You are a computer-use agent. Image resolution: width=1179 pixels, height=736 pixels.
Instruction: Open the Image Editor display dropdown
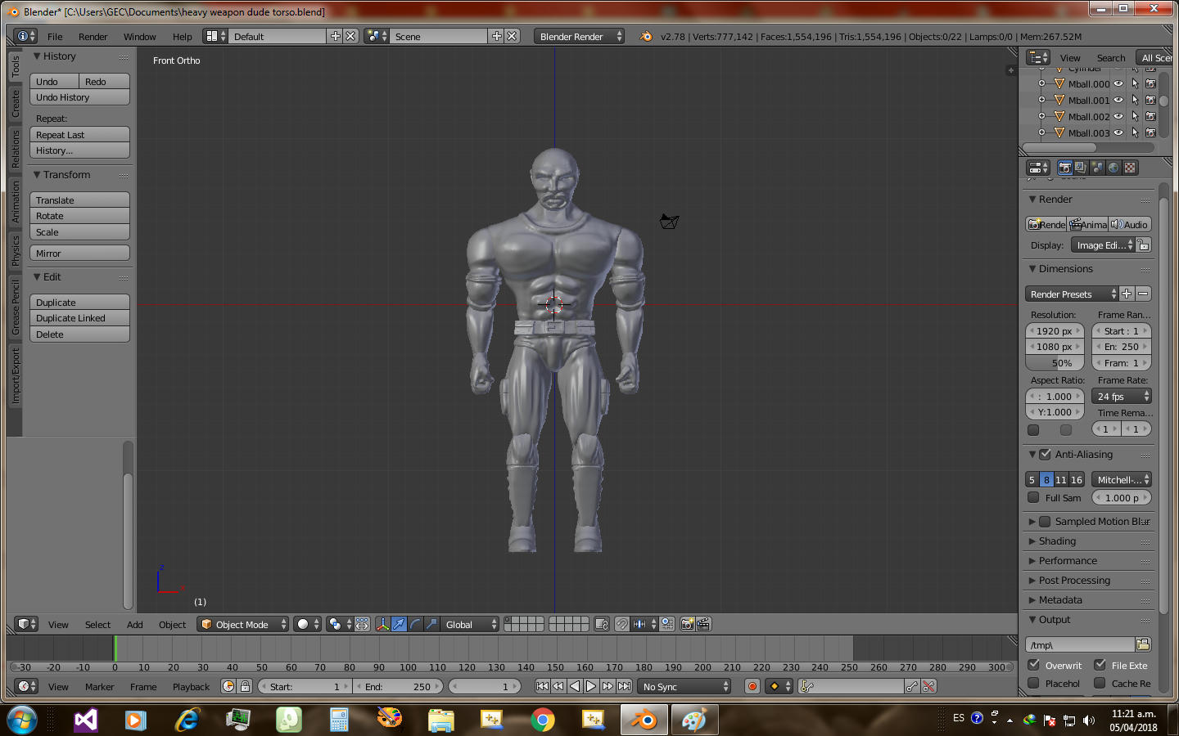tap(1102, 245)
